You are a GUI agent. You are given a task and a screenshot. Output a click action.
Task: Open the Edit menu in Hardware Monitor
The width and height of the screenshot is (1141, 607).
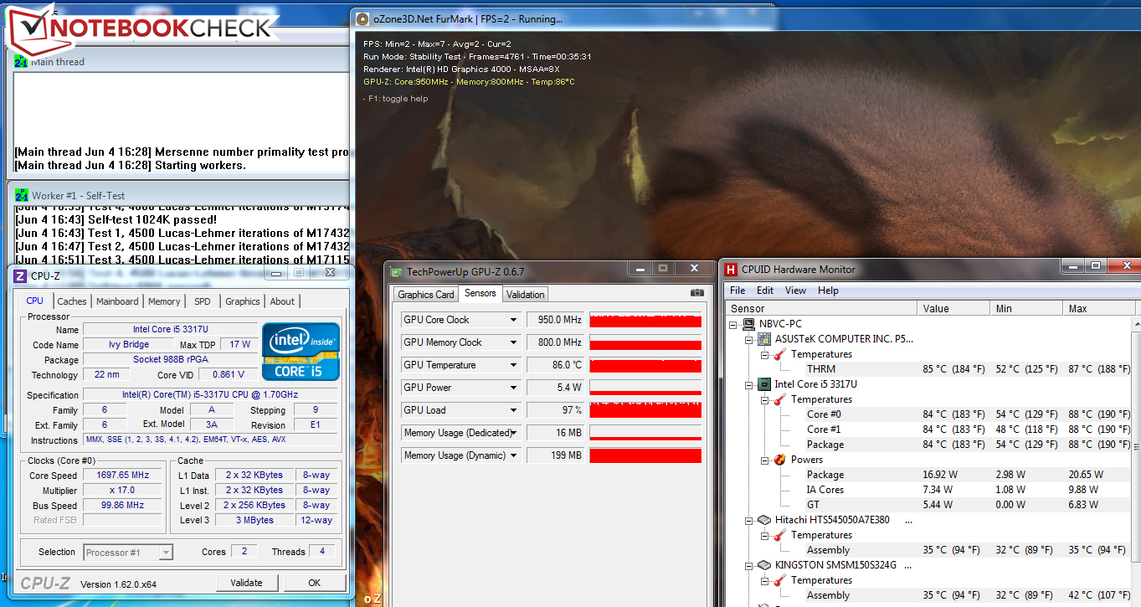pos(765,291)
